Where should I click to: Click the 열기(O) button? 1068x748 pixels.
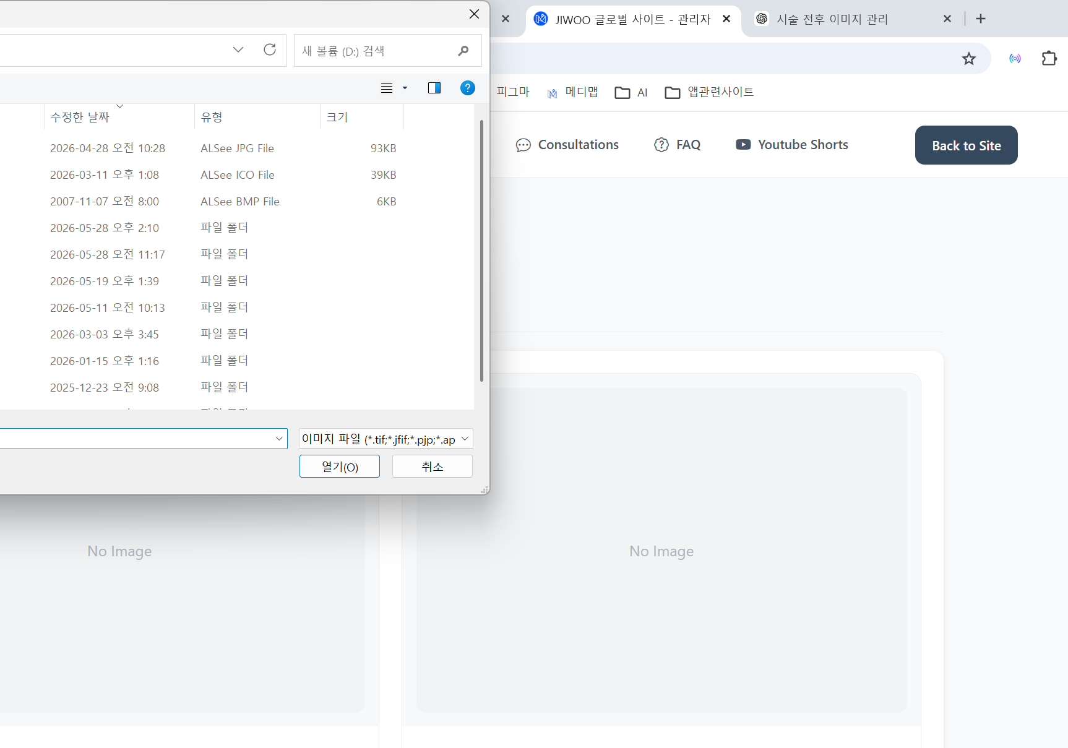(340, 466)
